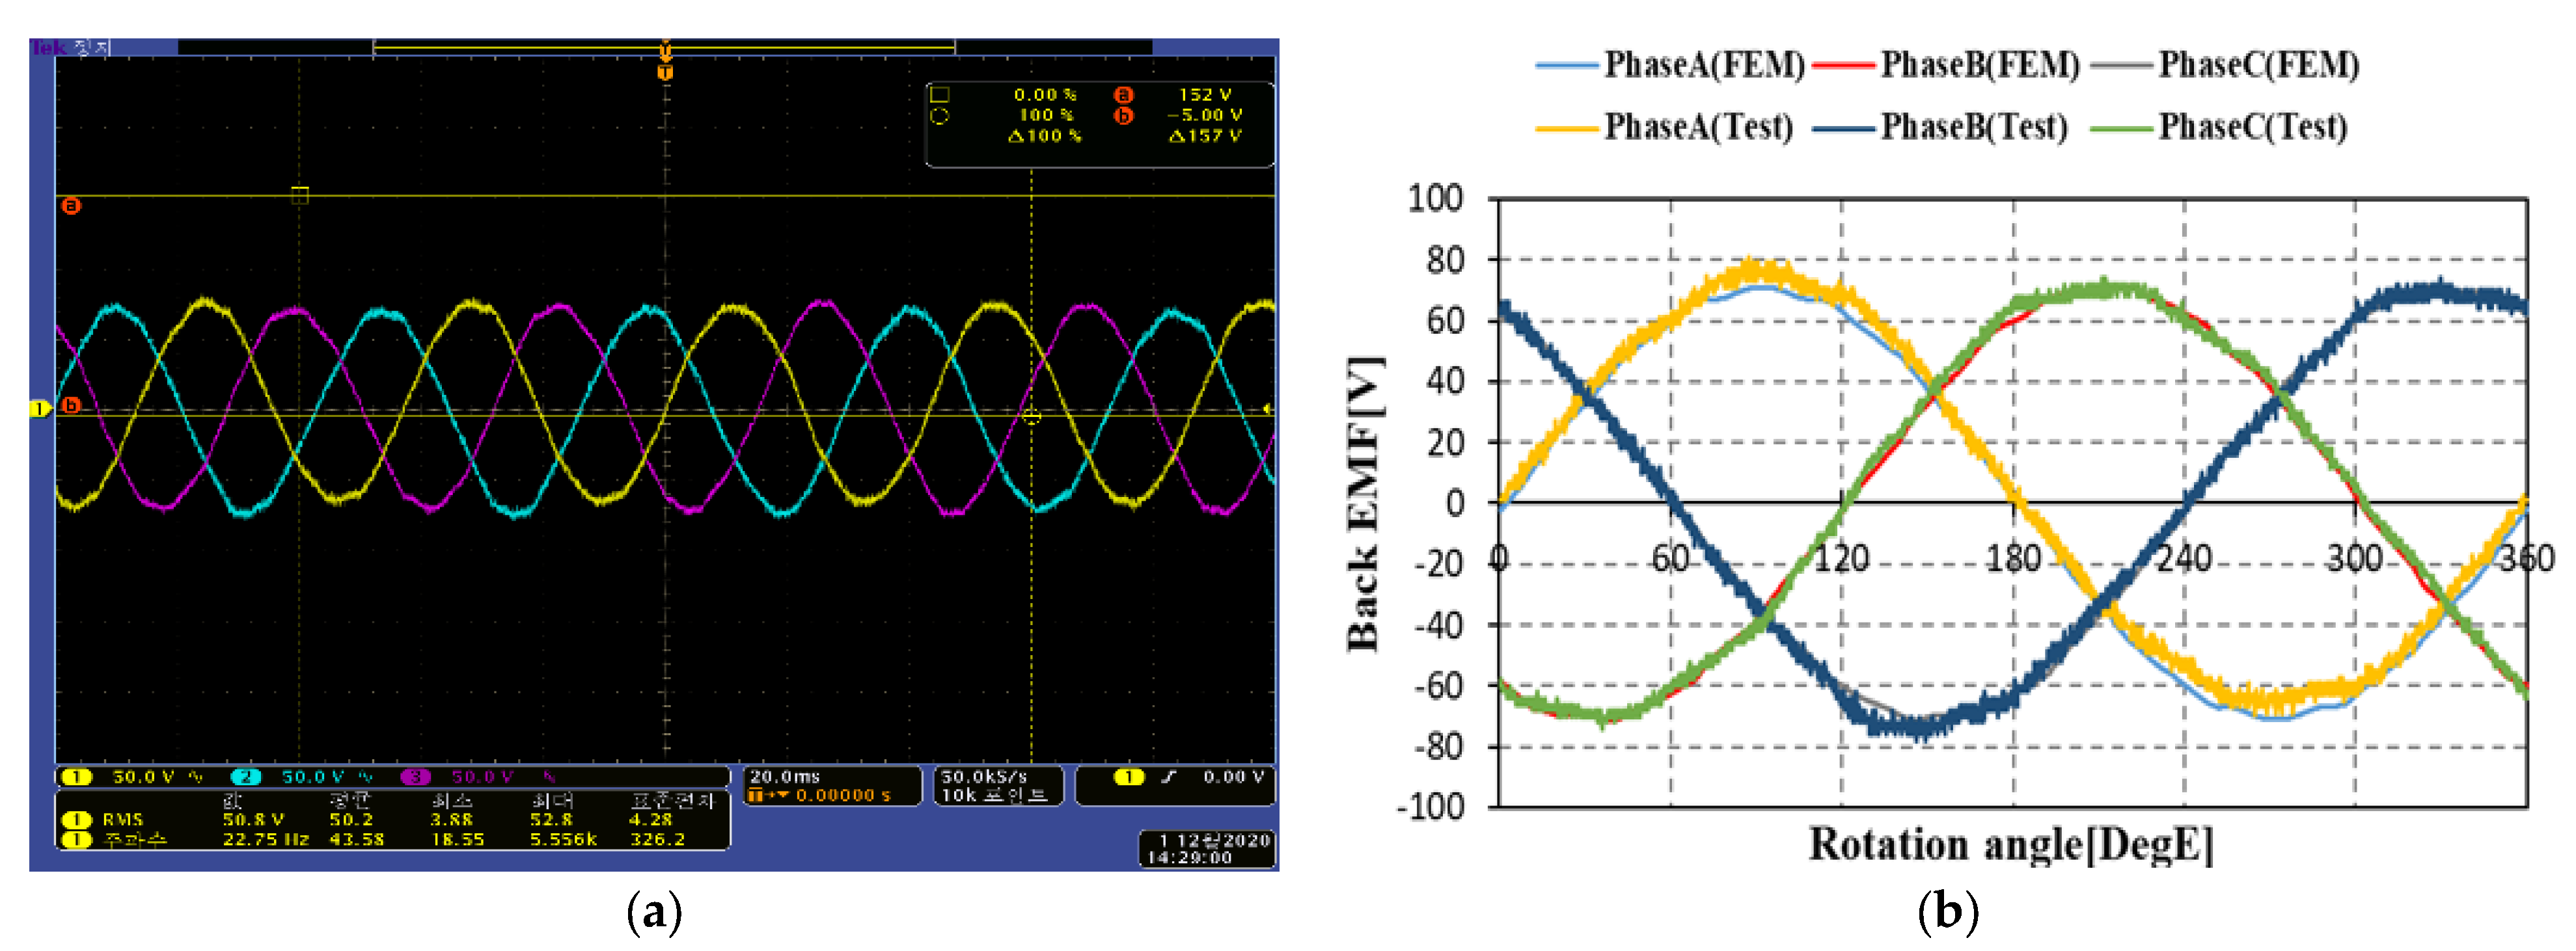2576x951 pixels.
Task: Click the date and time display box
Action: [1208, 848]
